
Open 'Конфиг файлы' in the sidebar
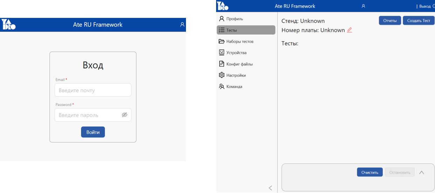(x=246, y=64)
